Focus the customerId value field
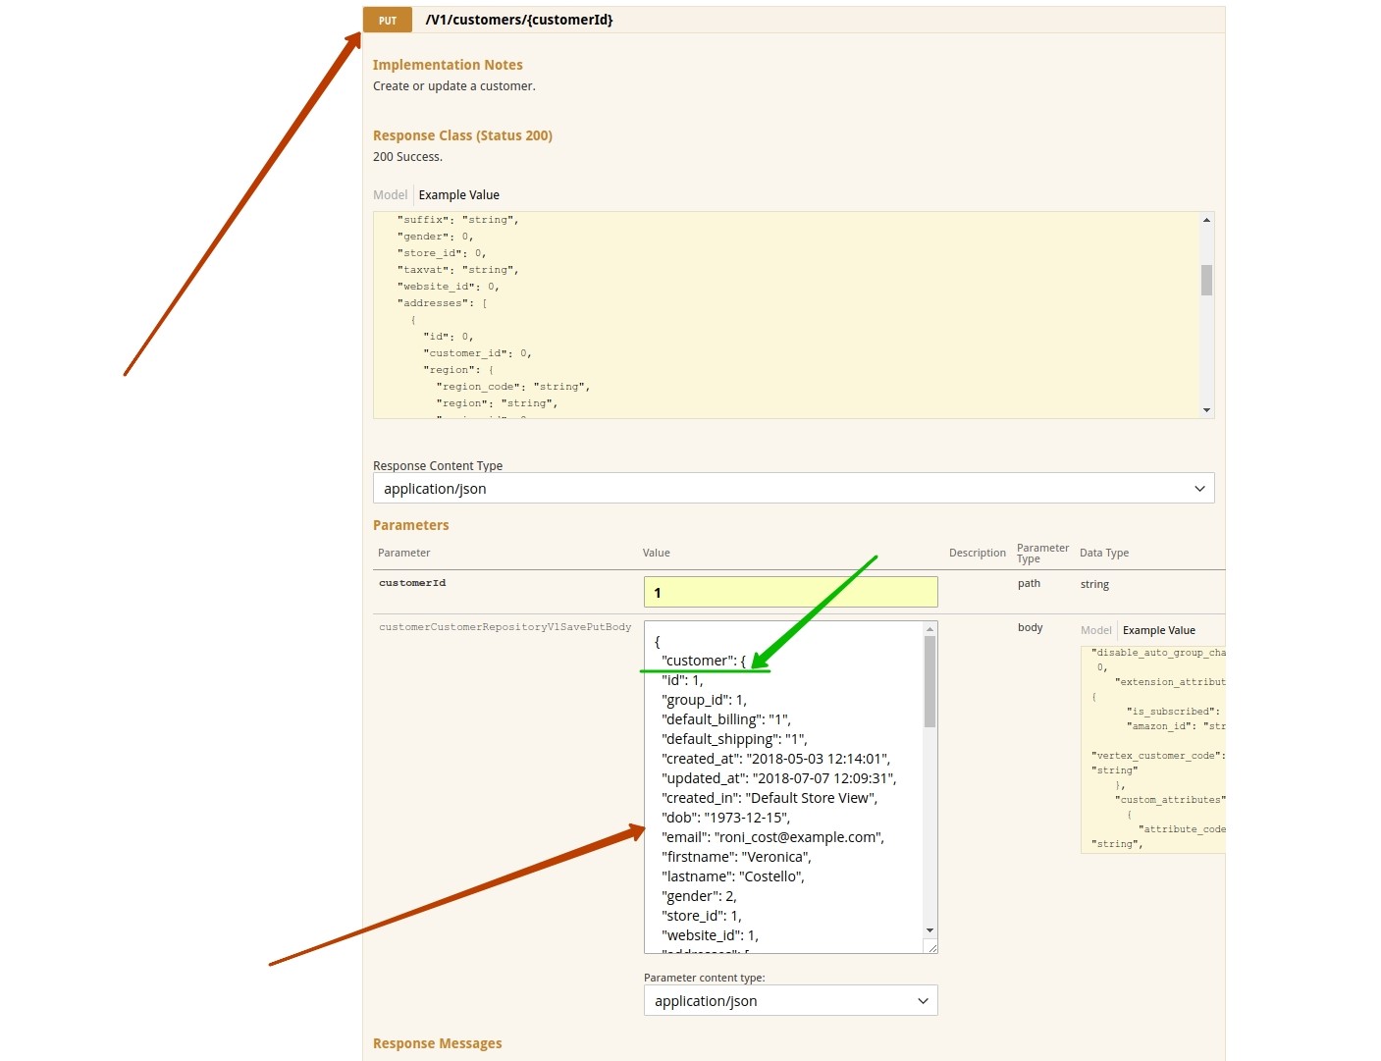Image resolution: width=1381 pixels, height=1061 pixels. coord(790,592)
